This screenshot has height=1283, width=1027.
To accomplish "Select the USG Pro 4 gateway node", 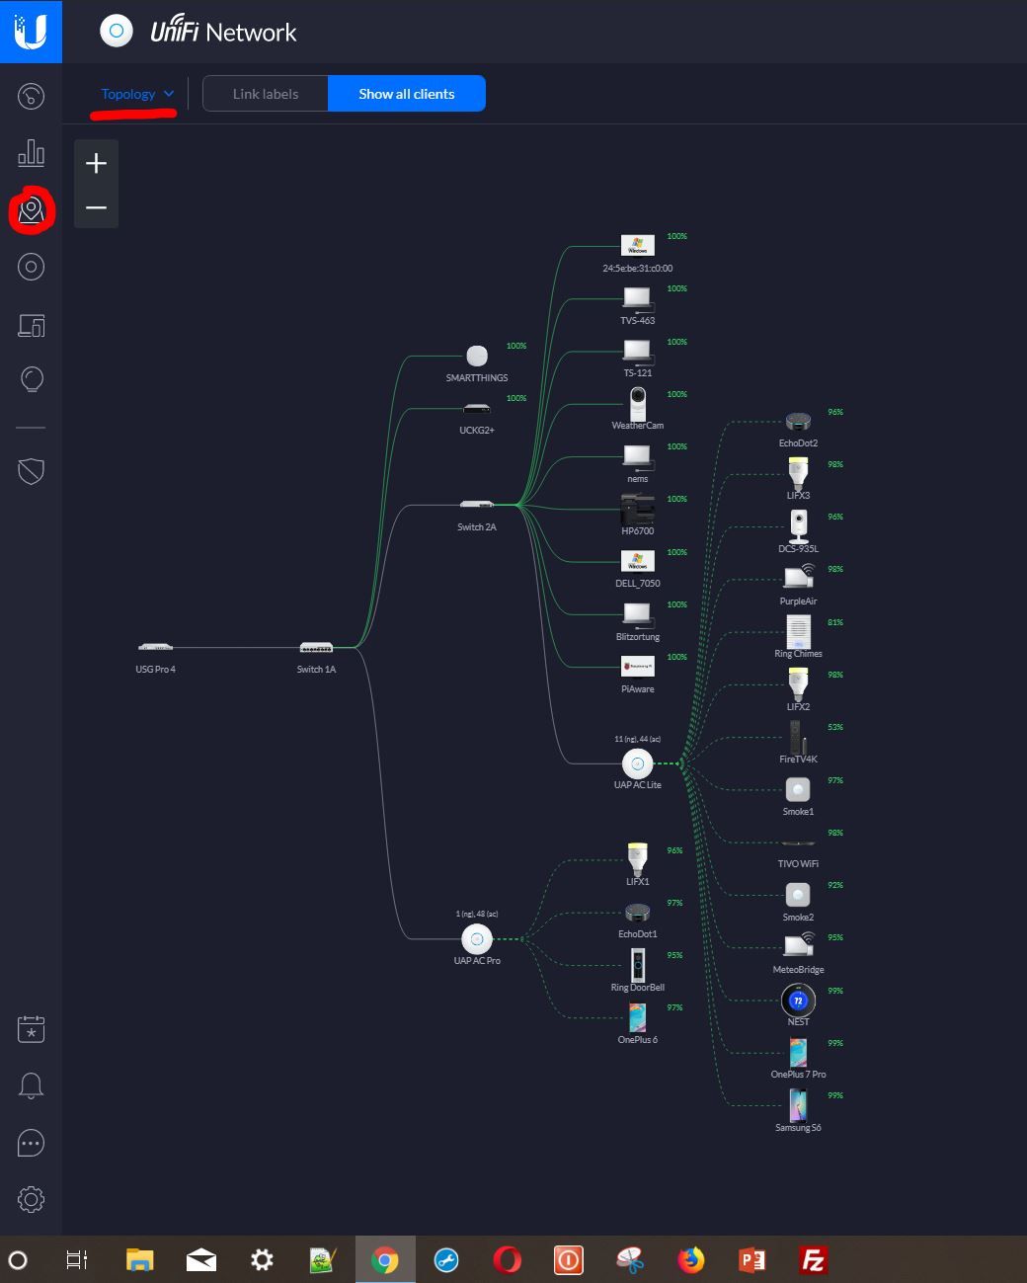I will click(x=155, y=648).
